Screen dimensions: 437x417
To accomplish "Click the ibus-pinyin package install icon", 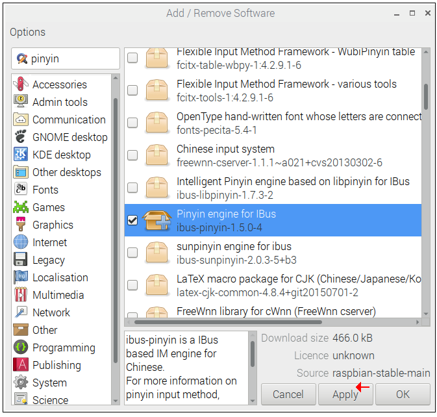I will tap(156, 220).
